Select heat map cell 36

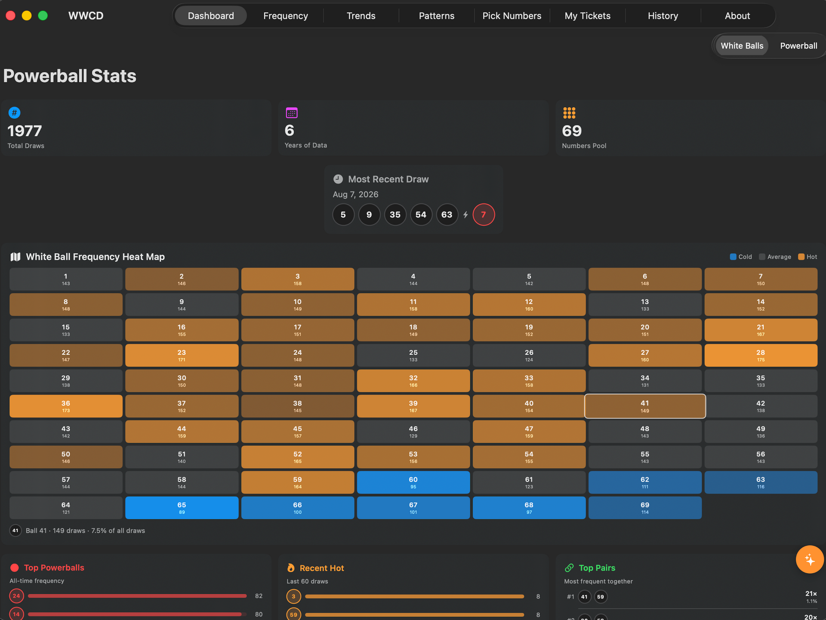pos(66,406)
